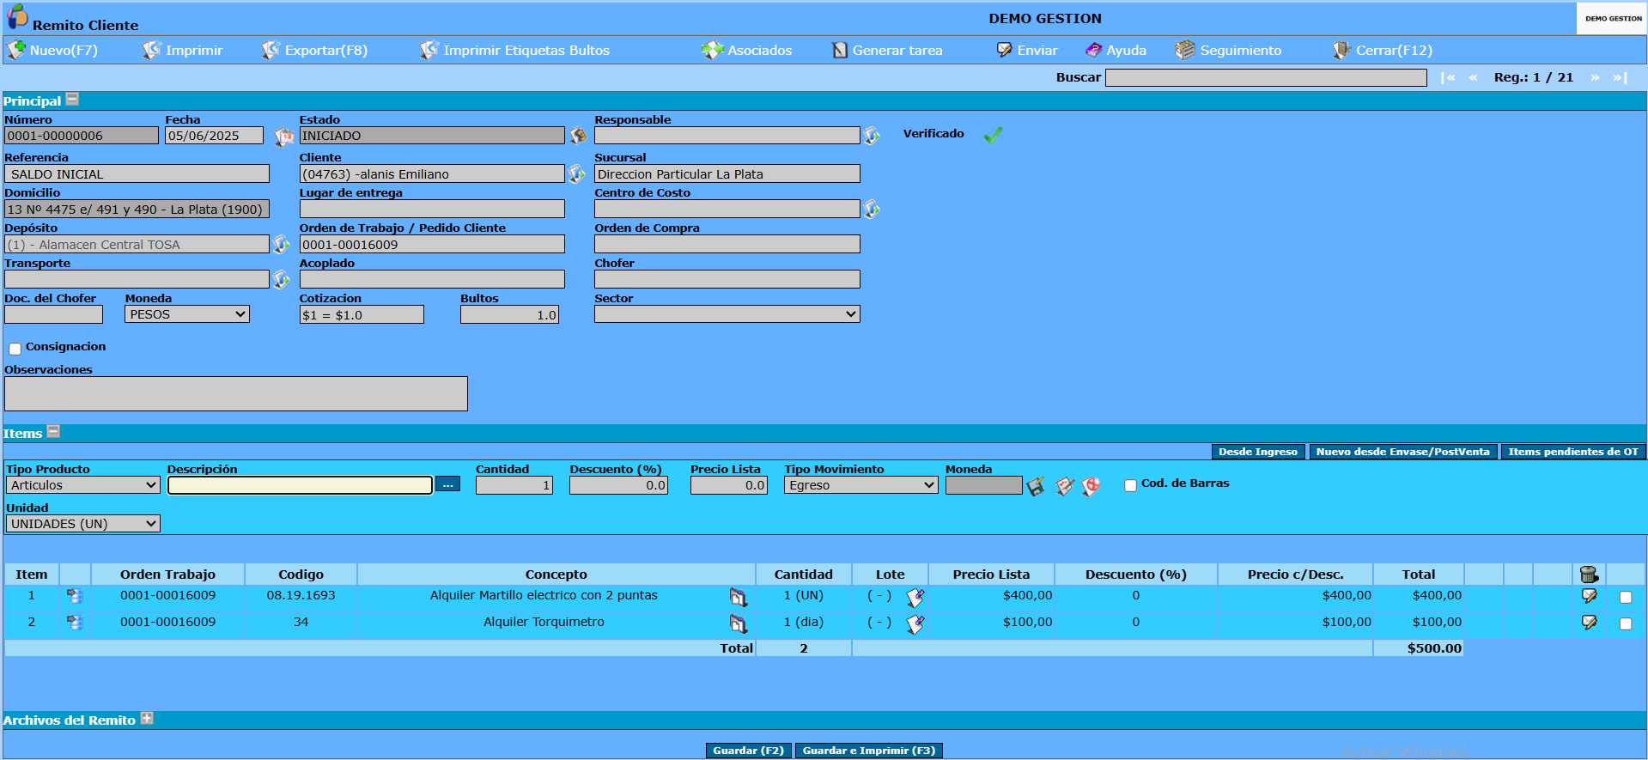Click the clear item icon in Items entry row
The width and height of the screenshot is (1648, 760).
[1065, 486]
